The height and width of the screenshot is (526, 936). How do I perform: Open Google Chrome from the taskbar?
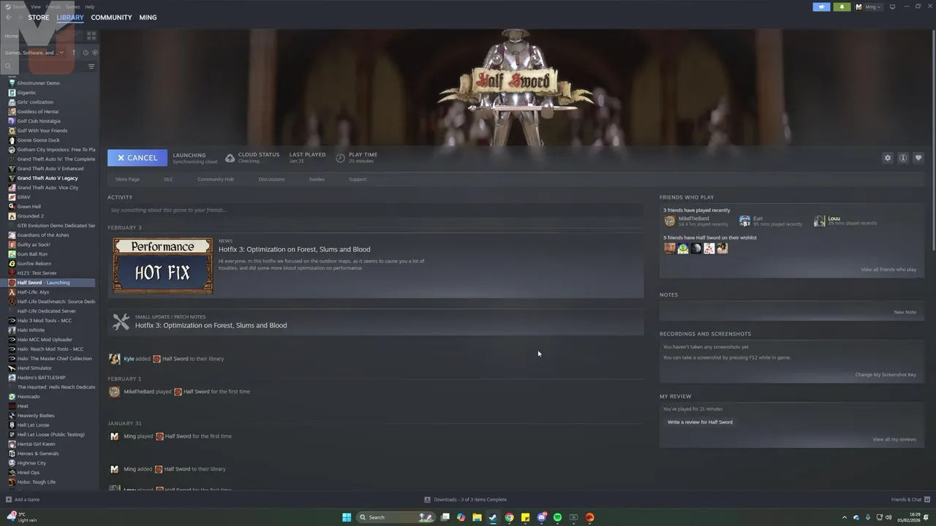[x=509, y=517]
